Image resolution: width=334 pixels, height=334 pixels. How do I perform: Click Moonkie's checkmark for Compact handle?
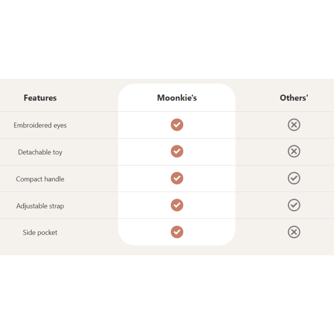tap(177, 178)
